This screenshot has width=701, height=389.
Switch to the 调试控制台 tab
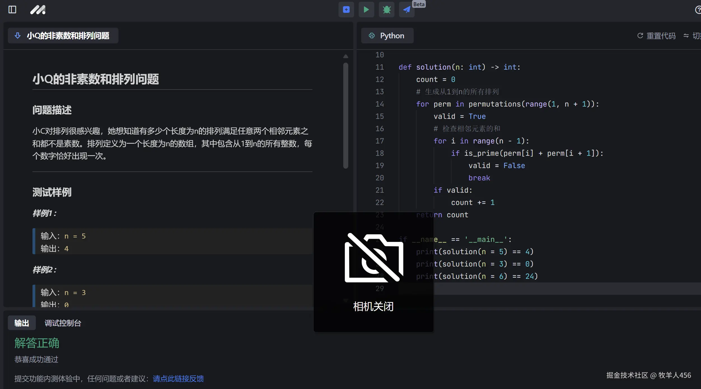pyautogui.click(x=63, y=323)
